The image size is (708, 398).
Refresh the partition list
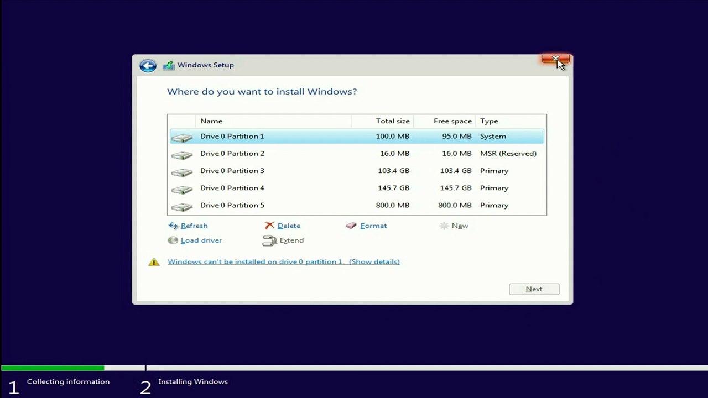click(x=194, y=226)
